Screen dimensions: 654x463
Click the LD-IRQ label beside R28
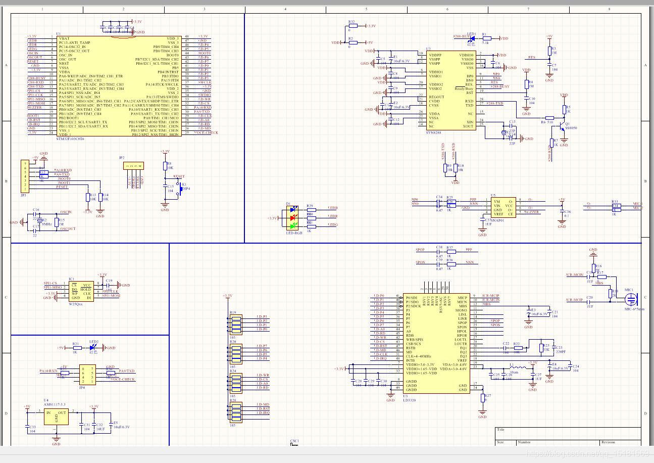point(263,413)
